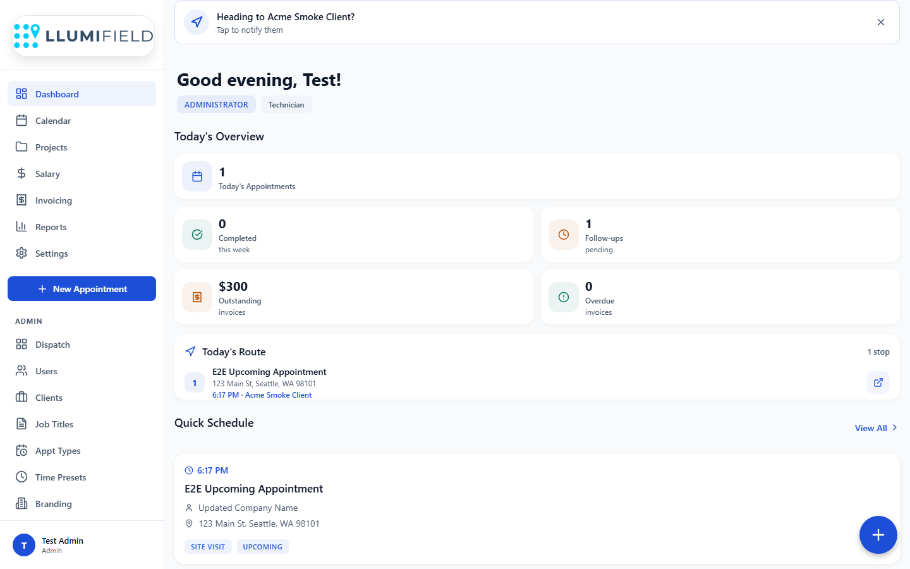Click Updated Company Name text
Image resolution: width=910 pixels, height=569 pixels.
[x=248, y=508]
